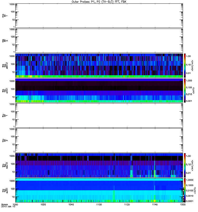
Task: Click the '100' y-axis tick of thb fbk scm1 panel
Action: coord(13,89)
